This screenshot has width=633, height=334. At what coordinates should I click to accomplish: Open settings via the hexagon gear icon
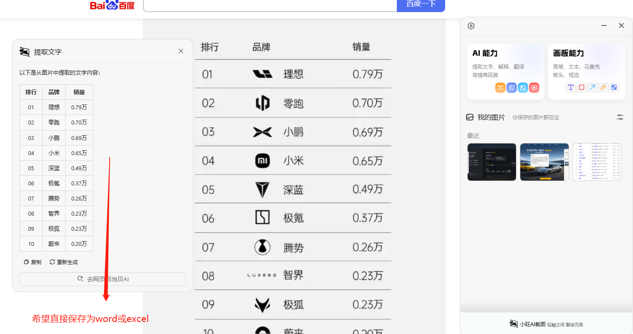tap(471, 26)
